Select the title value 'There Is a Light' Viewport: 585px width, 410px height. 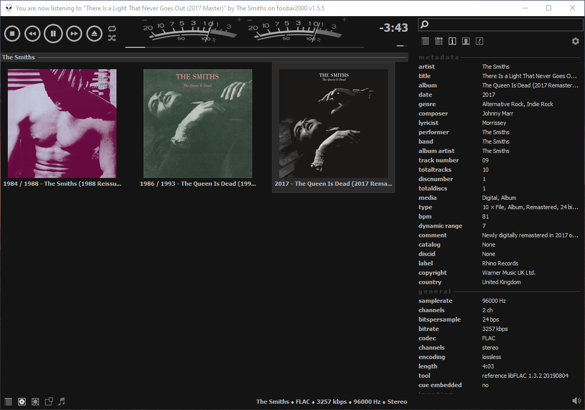[x=529, y=76]
